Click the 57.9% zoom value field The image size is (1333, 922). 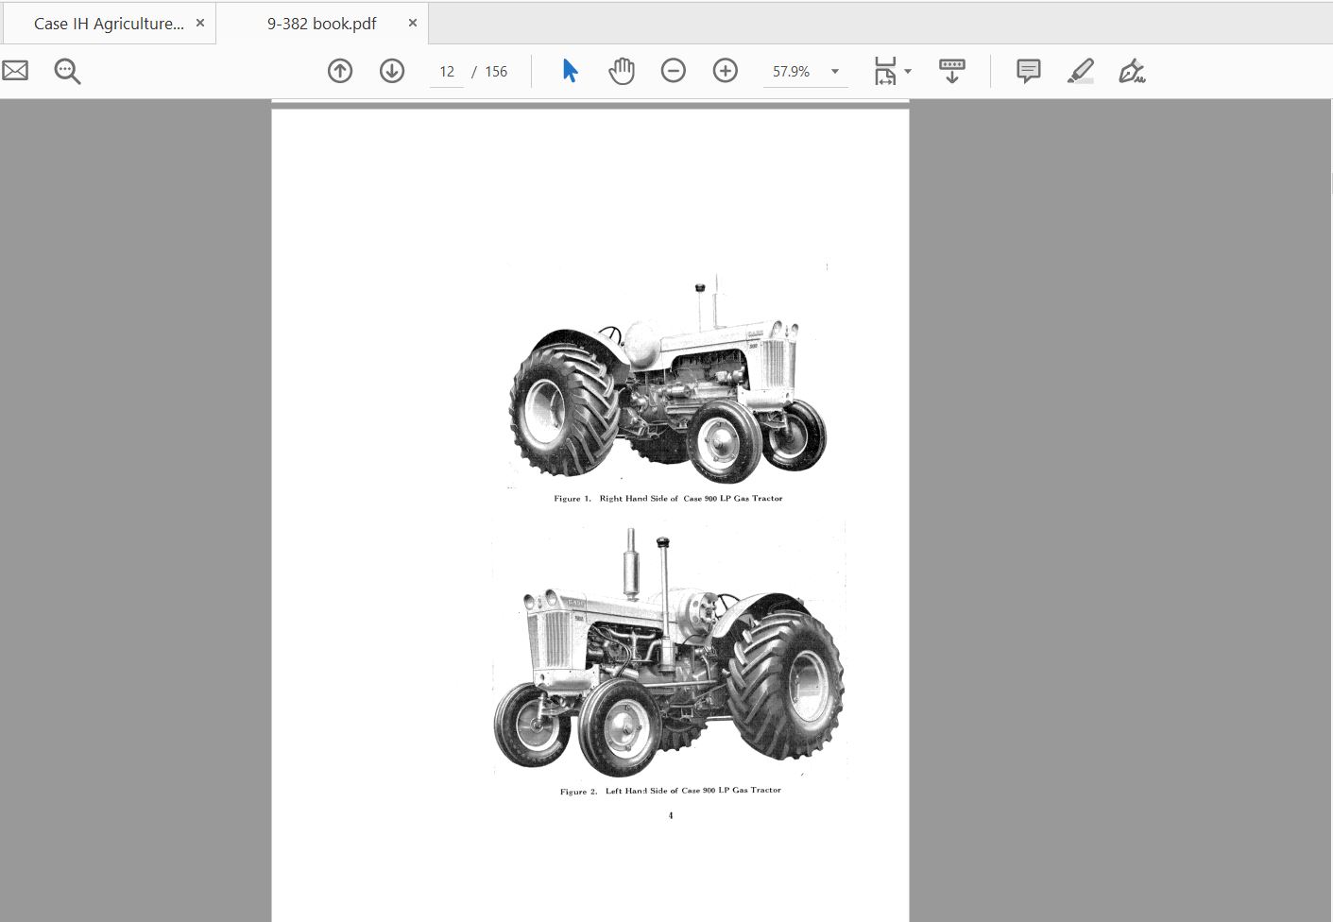click(792, 72)
